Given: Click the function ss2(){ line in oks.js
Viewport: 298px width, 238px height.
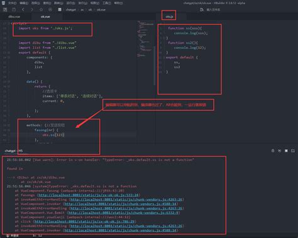Looking at the screenshot, I should pos(183,43).
